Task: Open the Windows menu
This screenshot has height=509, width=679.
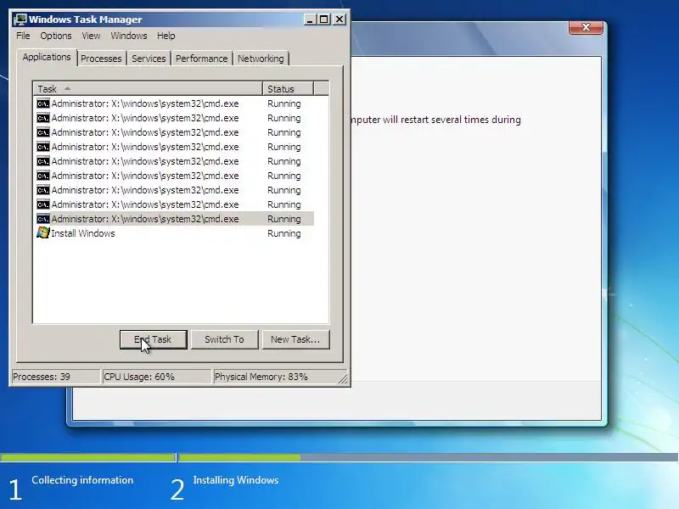Action: (x=129, y=36)
